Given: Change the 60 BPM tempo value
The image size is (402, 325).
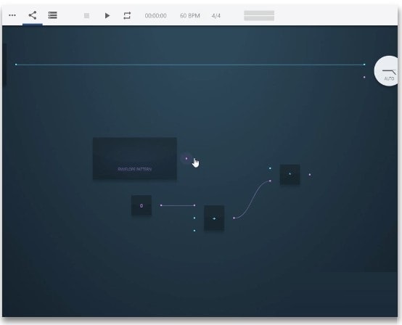Looking at the screenshot, I should click(x=189, y=16).
